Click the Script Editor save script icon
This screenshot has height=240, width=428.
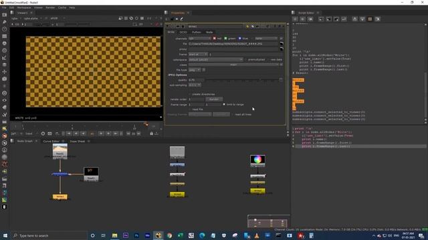[336, 19]
